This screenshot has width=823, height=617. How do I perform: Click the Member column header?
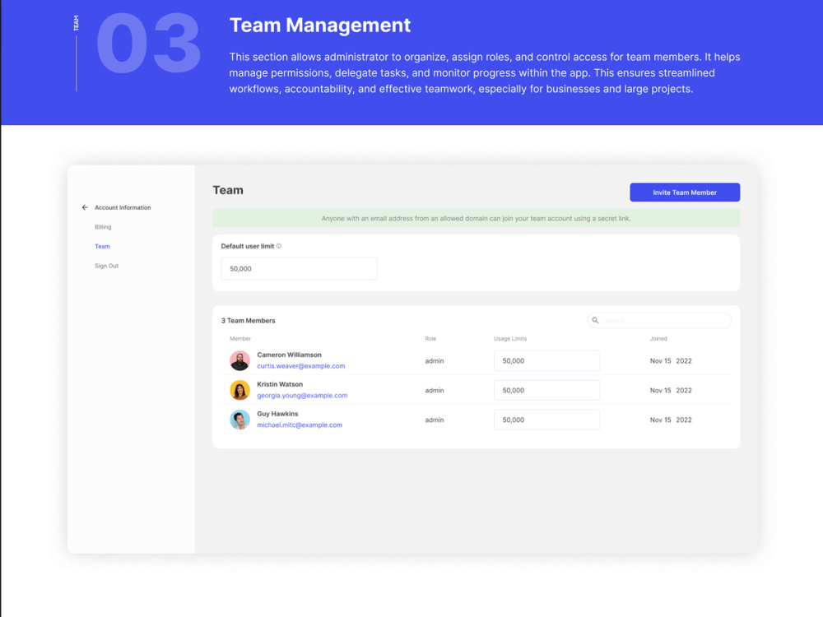tap(240, 338)
